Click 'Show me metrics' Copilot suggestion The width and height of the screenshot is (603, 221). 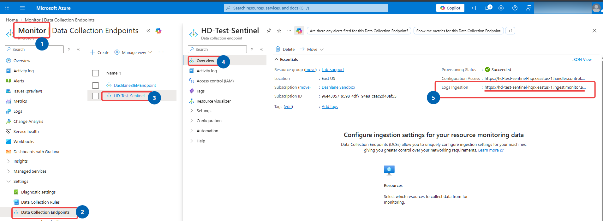(458, 31)
